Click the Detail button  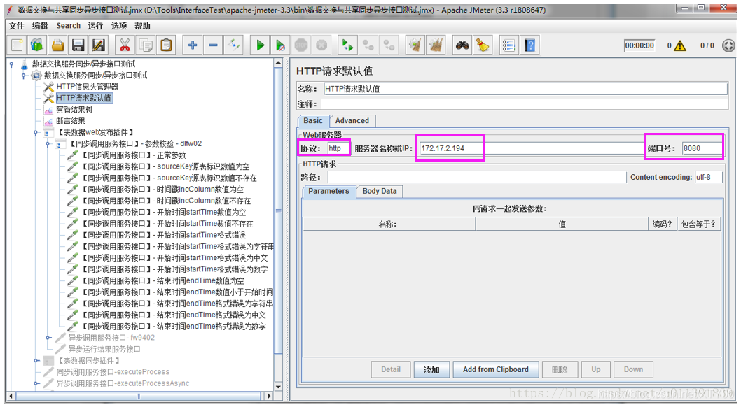pyautogui.click(x=391, y=370)
